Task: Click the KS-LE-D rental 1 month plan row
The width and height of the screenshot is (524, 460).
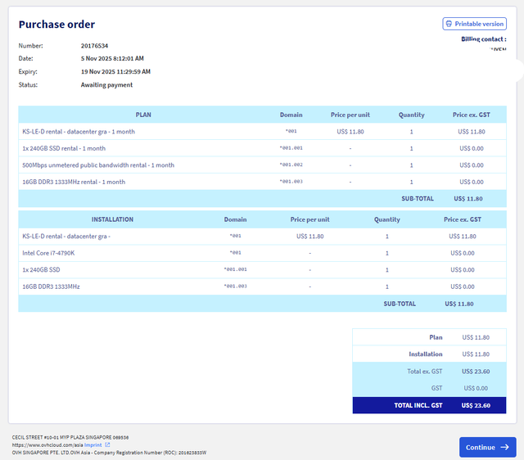Action: [262, 132]
